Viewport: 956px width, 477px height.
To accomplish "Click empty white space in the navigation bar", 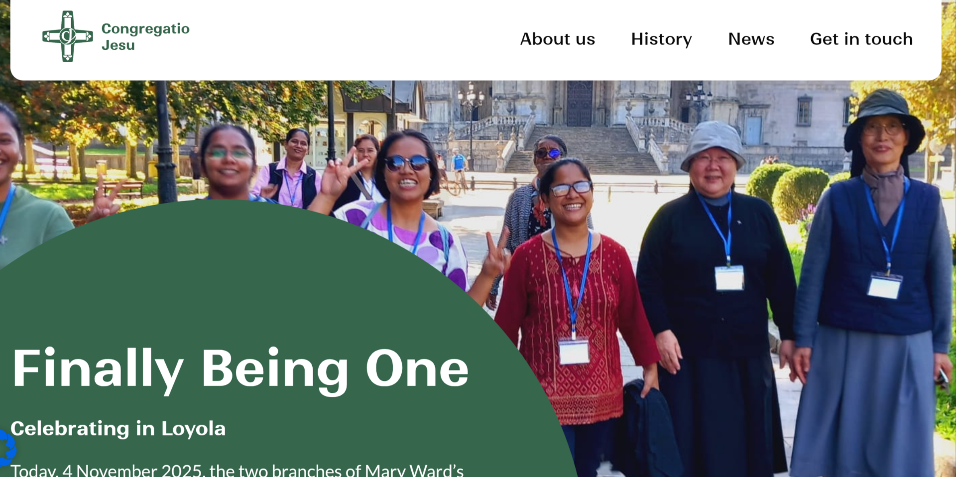I will (349, 40).
